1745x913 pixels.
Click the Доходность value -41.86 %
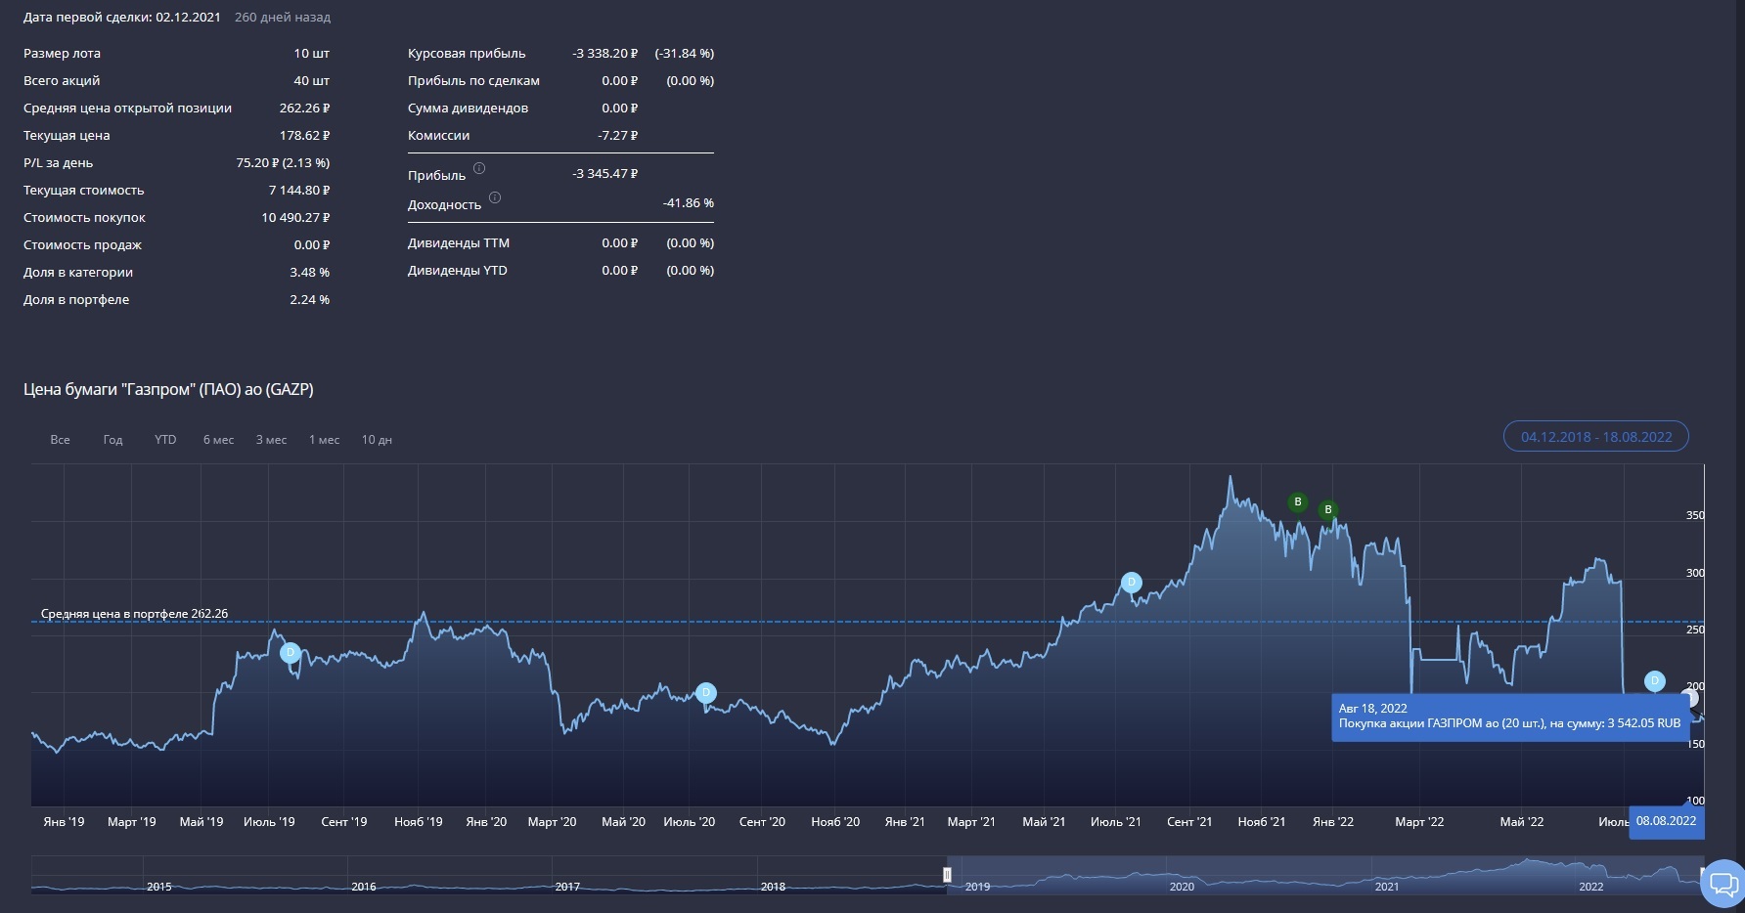click(x=688, y=203)
